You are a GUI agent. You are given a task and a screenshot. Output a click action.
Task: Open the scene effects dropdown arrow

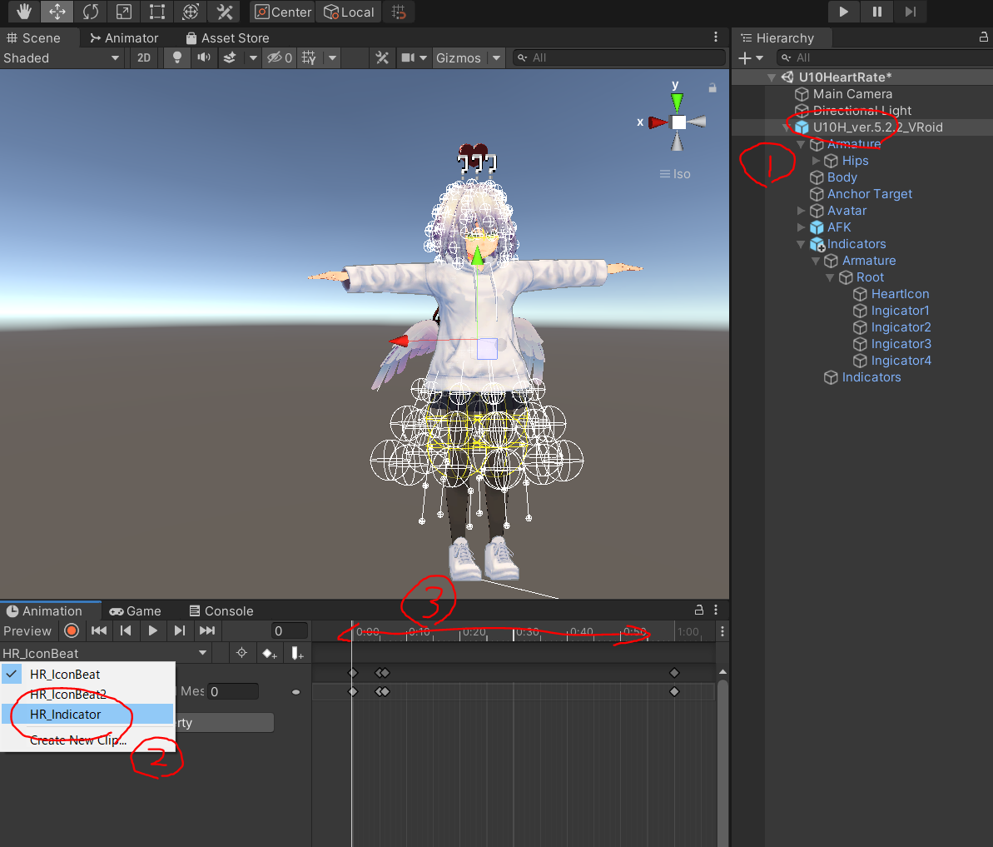tap(253, 57)
